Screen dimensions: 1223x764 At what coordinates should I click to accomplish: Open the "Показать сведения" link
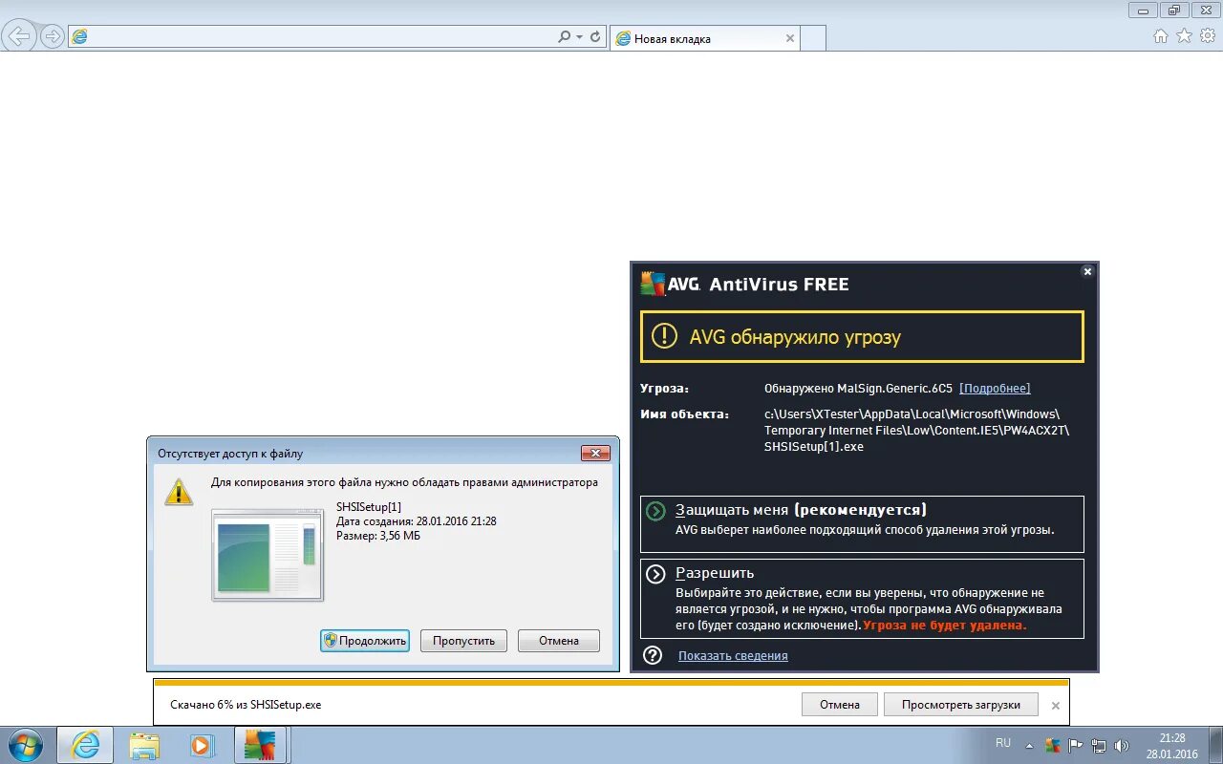(733, 656)
